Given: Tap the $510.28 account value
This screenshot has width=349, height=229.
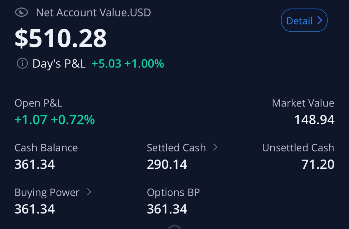Looking at the screenshot, I should [x=61, y=38].
